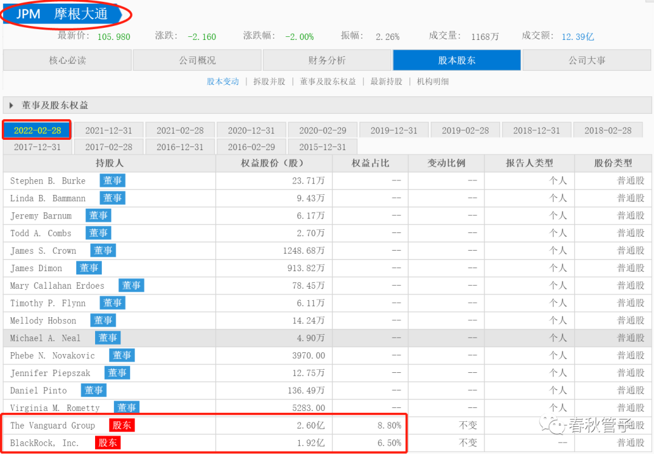Select the 2016-12-31 date tab

click(x=180, y=147)
